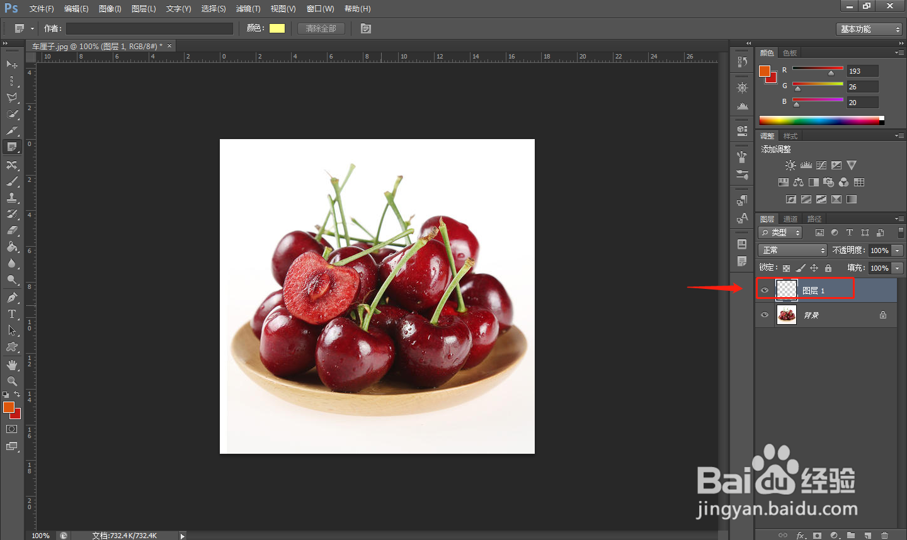The height and width of the screenshot is (540, 907).
Task: Select the Path Selection tool
Action: (x=11, y=330)
